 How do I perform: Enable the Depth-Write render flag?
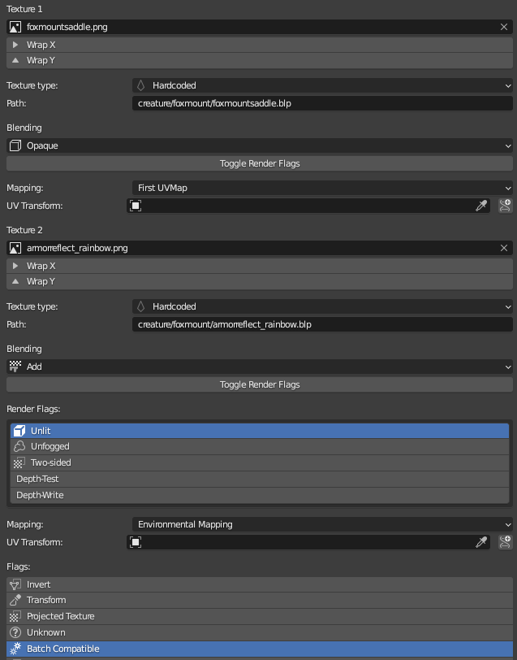(260, 495)
